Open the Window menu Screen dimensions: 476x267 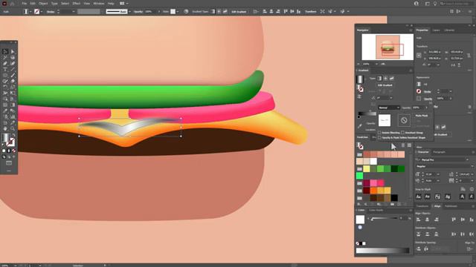click(99, 3)
